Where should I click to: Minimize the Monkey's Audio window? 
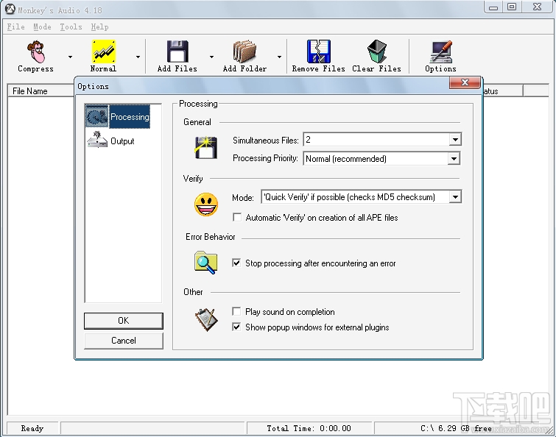point(493,7)
